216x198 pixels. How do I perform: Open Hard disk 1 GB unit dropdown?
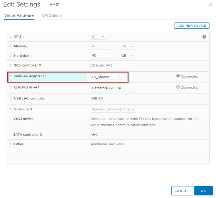click(x=128, y=56)
